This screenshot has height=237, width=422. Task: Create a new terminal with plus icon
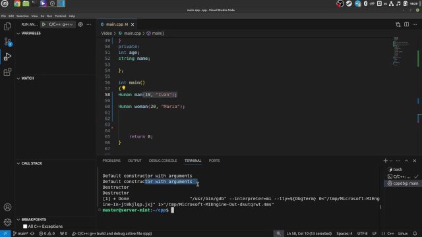(385, 161)
